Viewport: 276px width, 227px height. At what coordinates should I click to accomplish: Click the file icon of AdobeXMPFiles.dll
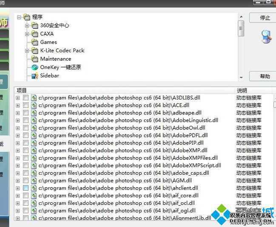[x=34, y=158]
